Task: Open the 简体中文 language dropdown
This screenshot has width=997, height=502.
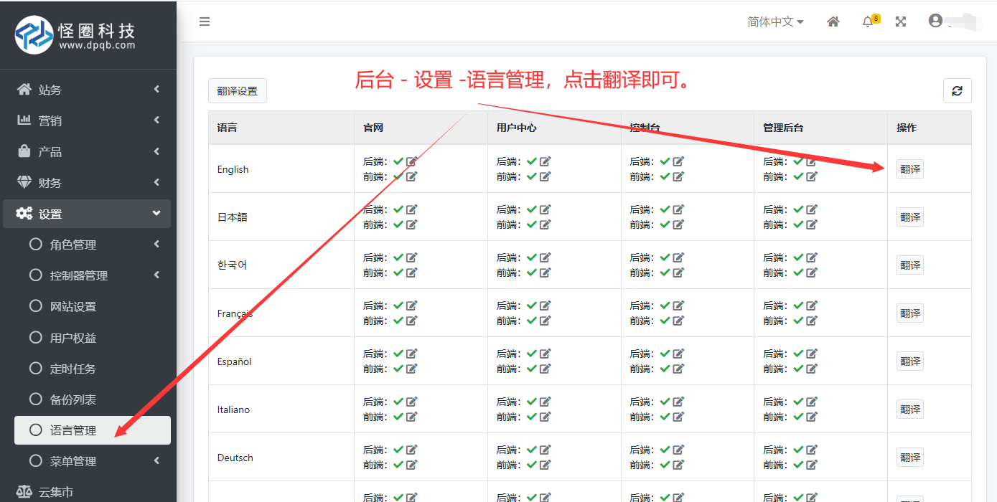Action: (775, 22)
